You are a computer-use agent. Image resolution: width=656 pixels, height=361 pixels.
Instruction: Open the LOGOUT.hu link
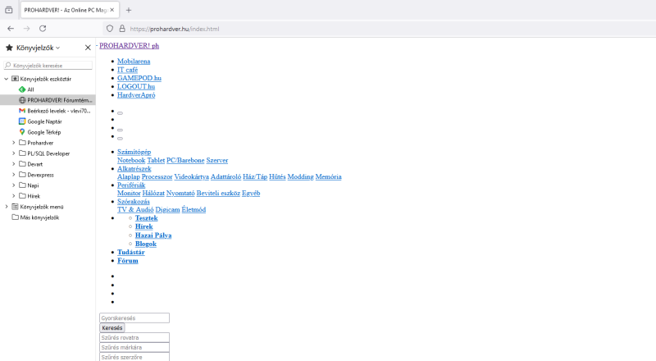click(x=136, y=86)
